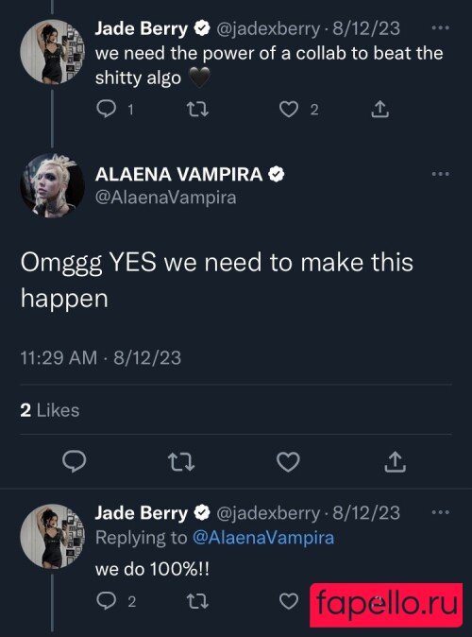This screenshot has height=637, width=472.
Task: Open @AlaenaVampira mention link in reply
Action: (263, 538)
